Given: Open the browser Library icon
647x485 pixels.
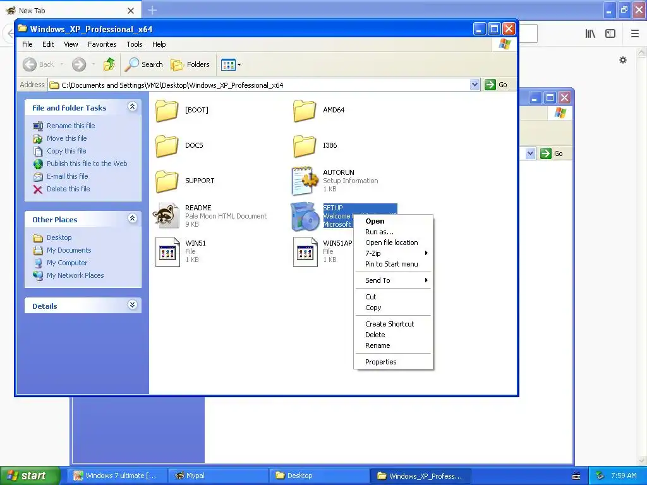Looking at the screenshot, I should pos(590,33).
